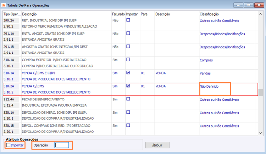Screen dimensions: 266x154
Task: Select code 5.12.4 under row 512.4A
Action: click(x=8, y=105)
